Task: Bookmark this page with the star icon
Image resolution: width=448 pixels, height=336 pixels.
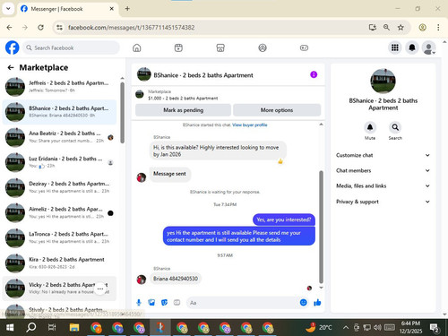Action: [x=401, y=28]
